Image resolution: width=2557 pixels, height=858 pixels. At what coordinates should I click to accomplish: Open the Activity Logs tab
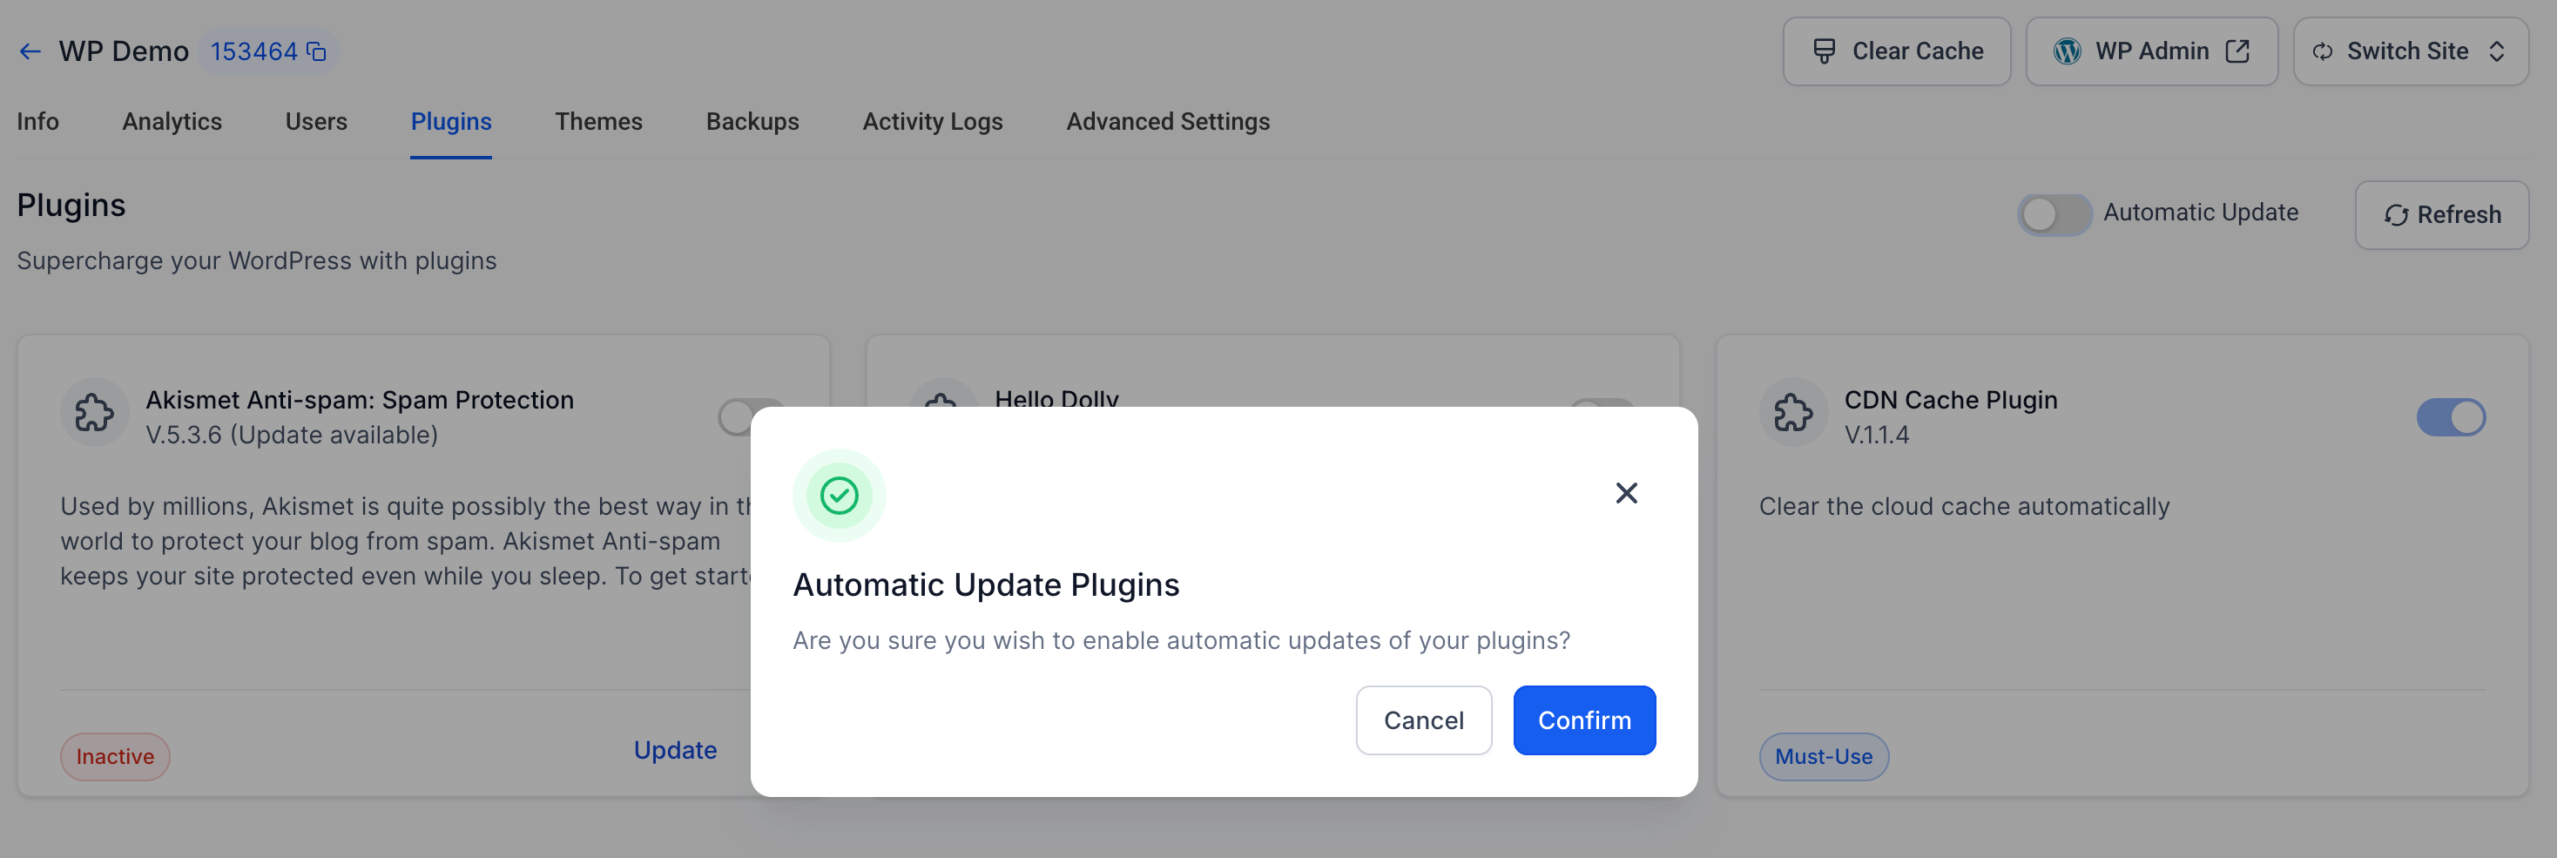tap(932, 122)
